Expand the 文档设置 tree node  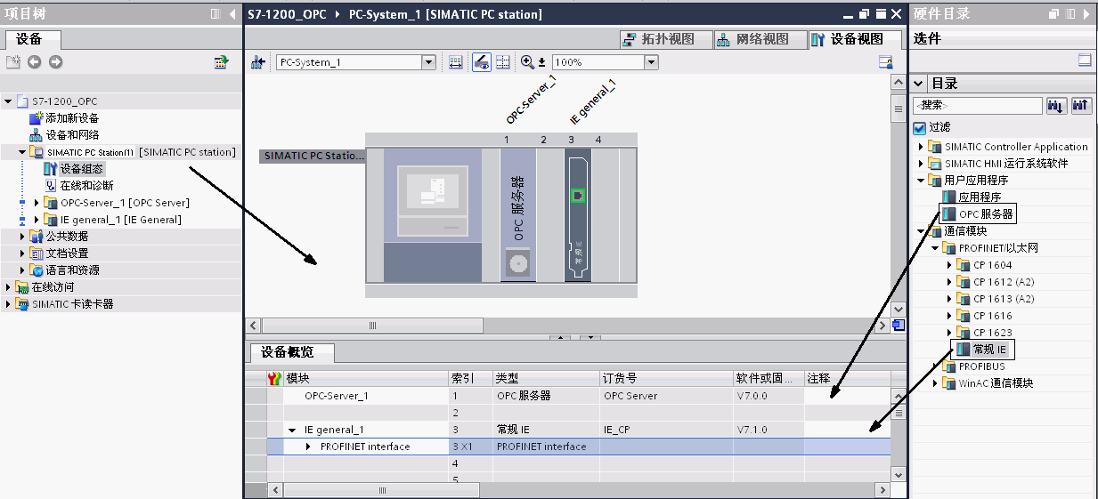[x=22, y=254]
